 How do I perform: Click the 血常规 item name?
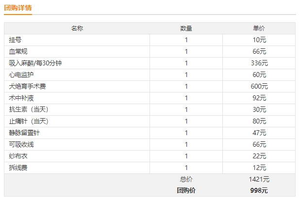pos(18,51)
